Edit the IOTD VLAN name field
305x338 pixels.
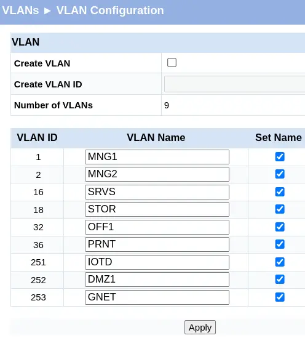pos(157,262)
